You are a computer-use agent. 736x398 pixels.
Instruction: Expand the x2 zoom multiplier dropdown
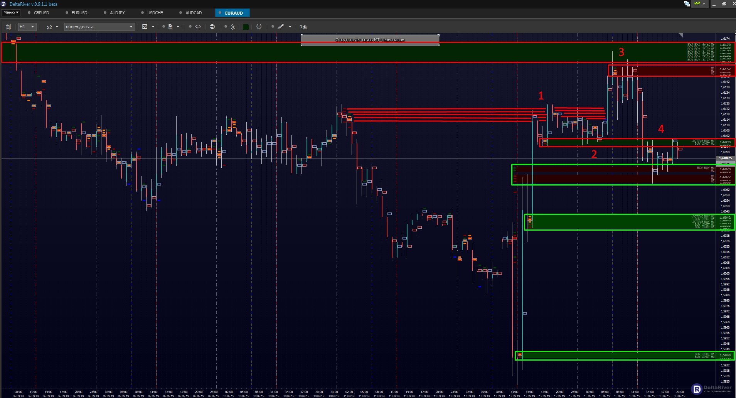[x=52, y=27]
